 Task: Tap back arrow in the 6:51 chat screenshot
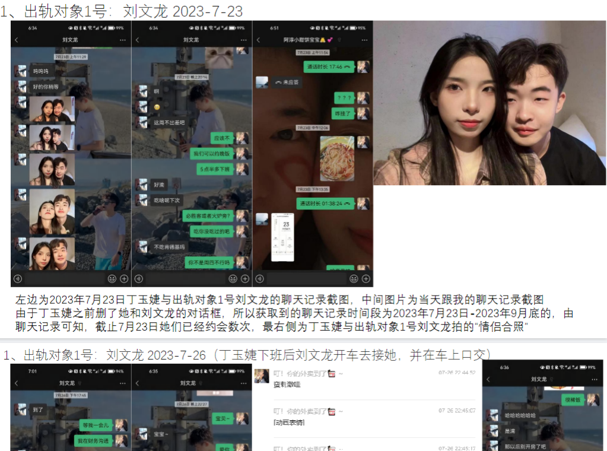258,40
